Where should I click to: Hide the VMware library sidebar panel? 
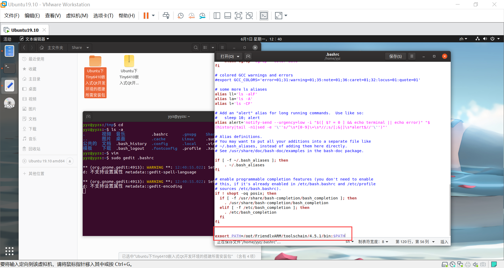point(217,16)
